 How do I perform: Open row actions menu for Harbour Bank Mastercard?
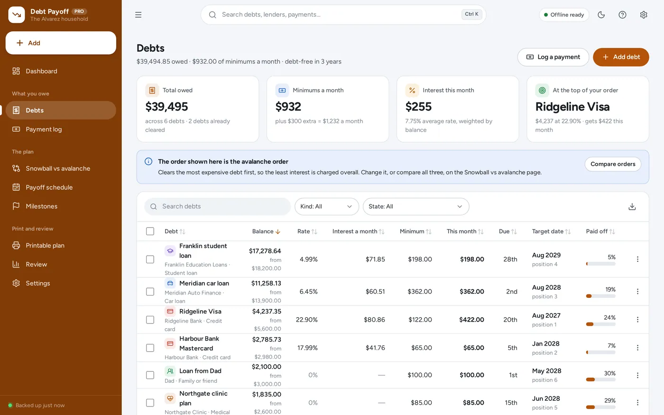pyautogui.click(x=637, y=348)
